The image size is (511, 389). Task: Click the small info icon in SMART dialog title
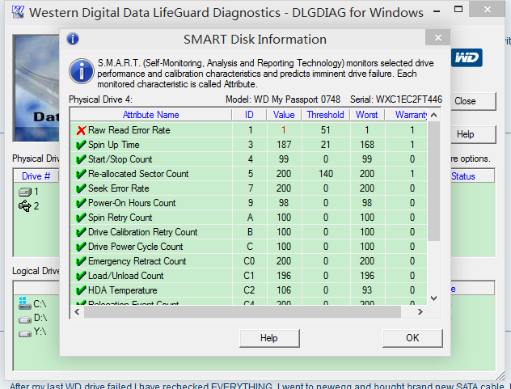tap(73, 39)
